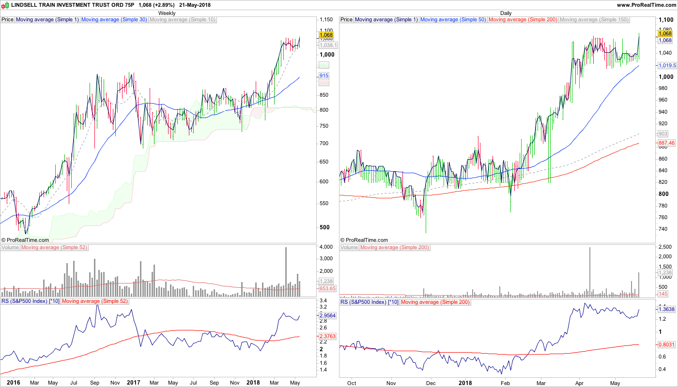Viewport: 678px width, 387px height.
Task: Click the red 887.46 moving average tag
Action: [666, 143]
